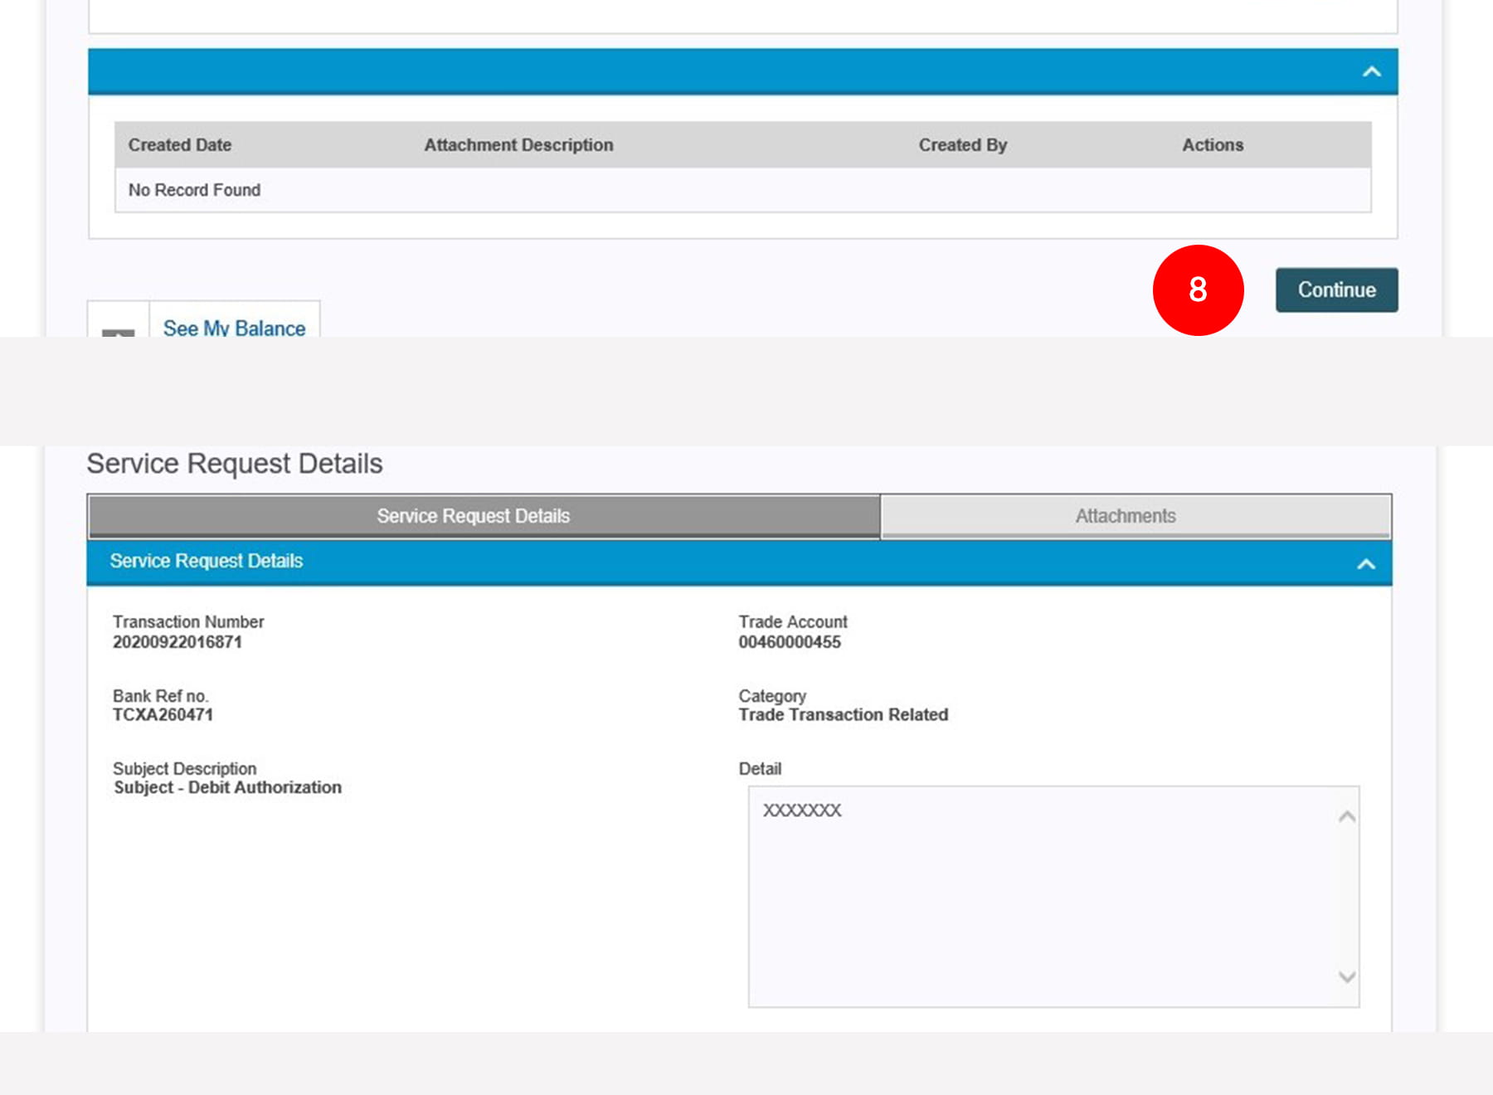Click the red step 8 marker
1493x1095 pixels.
click(1197, 290)
